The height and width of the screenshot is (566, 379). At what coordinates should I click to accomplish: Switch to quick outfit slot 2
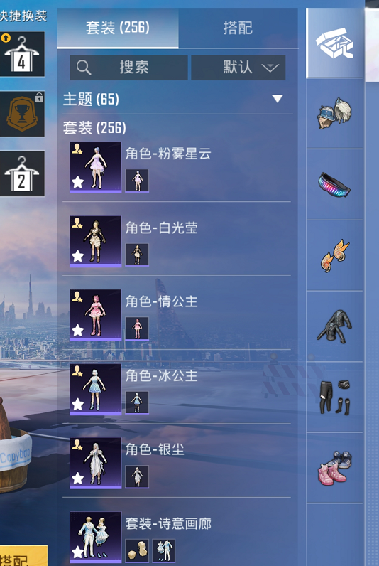pyautogui.click(x=22, y=173)
